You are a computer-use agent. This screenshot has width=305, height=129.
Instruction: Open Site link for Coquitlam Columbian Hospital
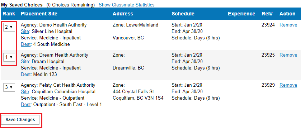click(x=25, y=92)
